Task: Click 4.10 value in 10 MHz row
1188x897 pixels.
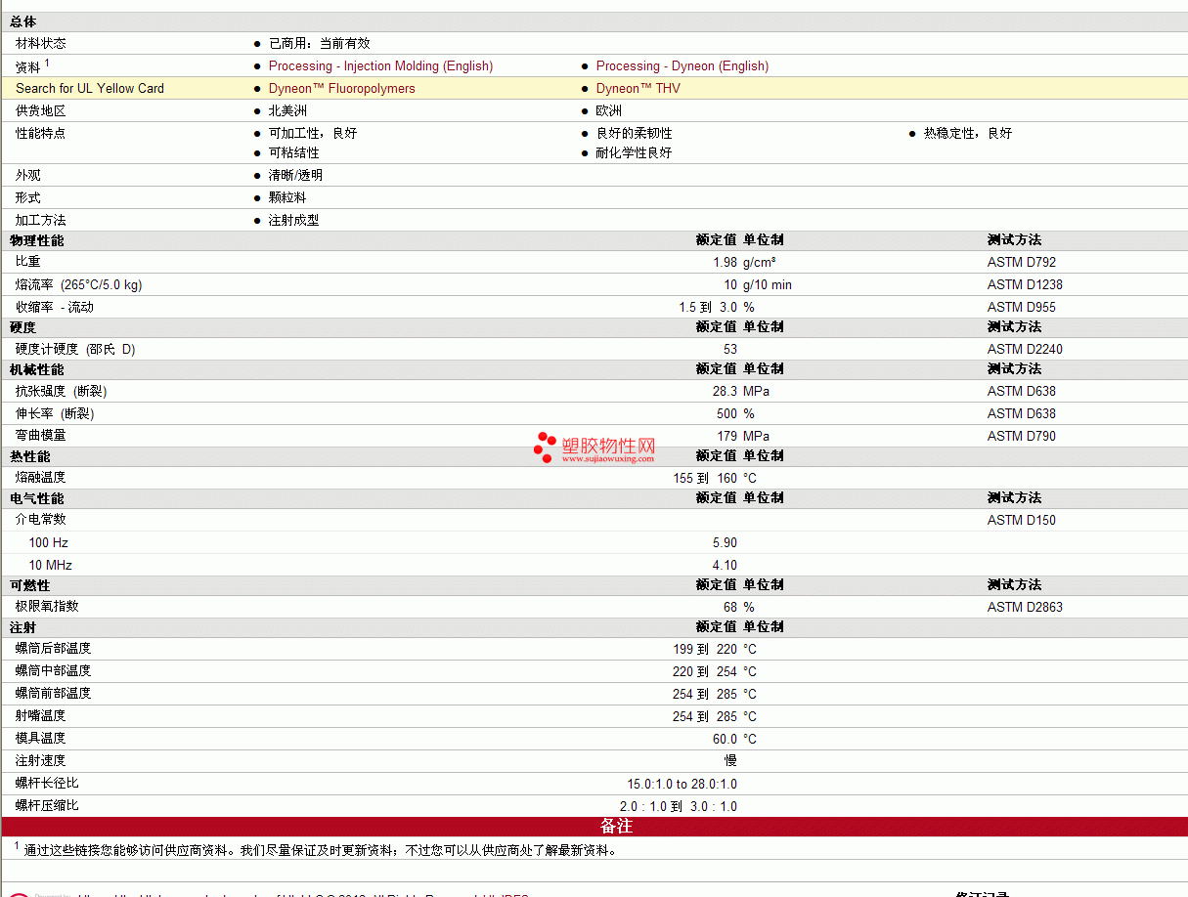Action: (x=726, y=566)
